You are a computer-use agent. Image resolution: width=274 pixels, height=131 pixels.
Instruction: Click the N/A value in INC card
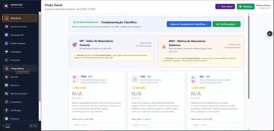click(x=196, y=94)
